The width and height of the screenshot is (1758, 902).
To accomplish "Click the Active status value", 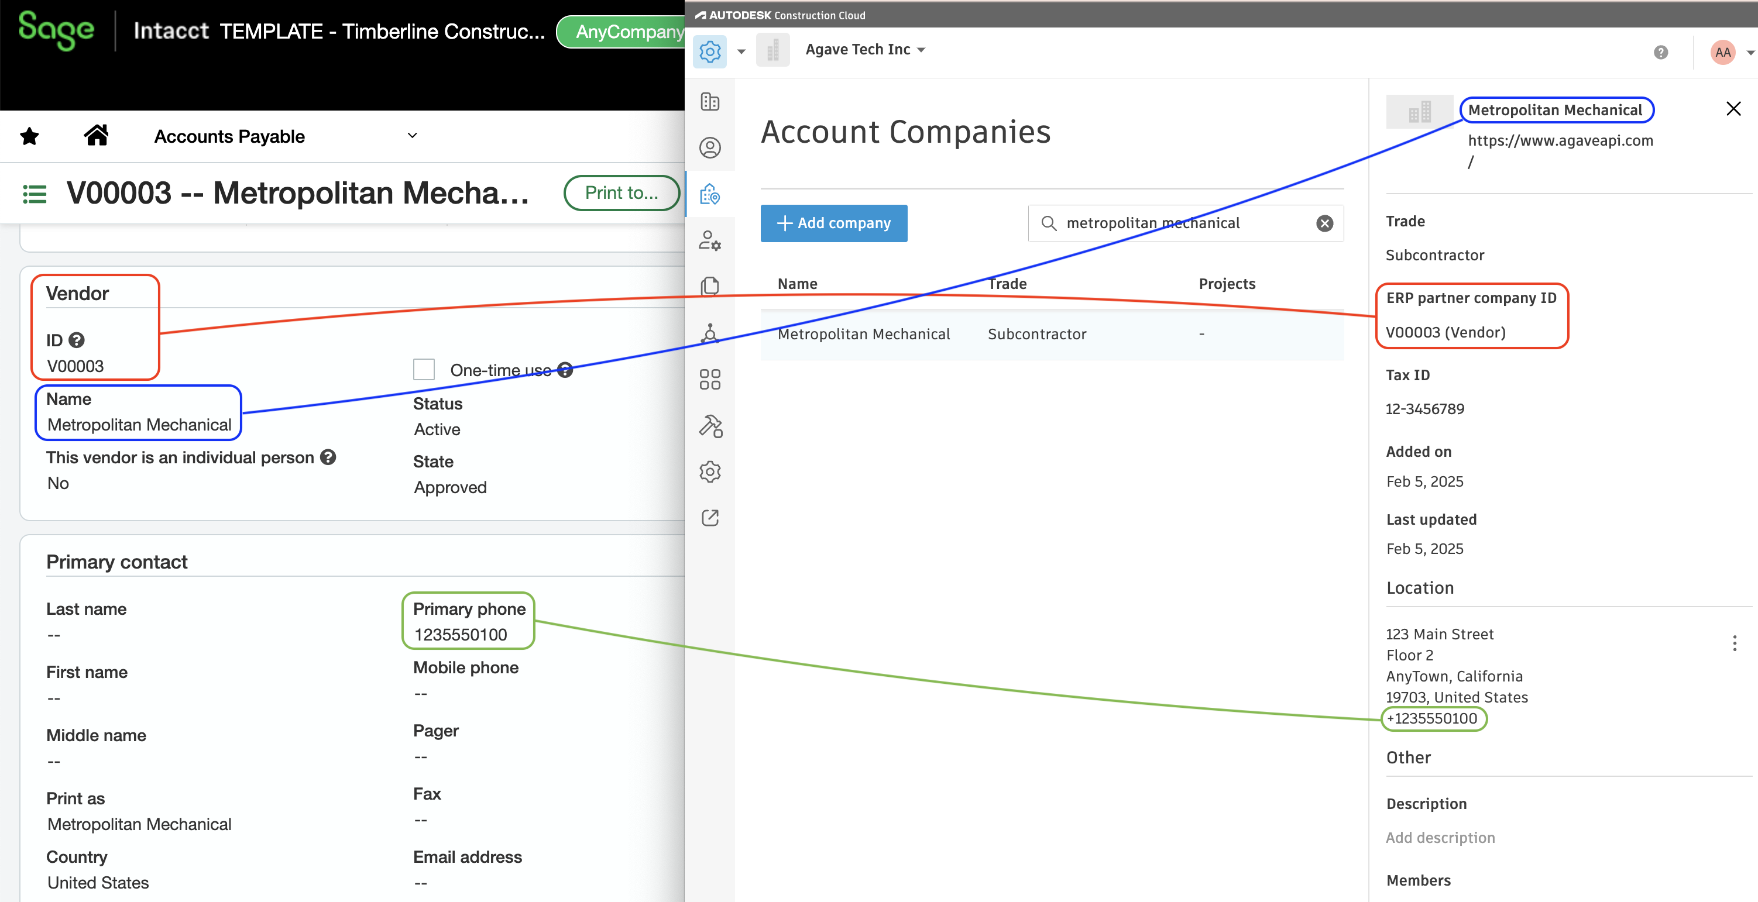I will click(437, 430).
